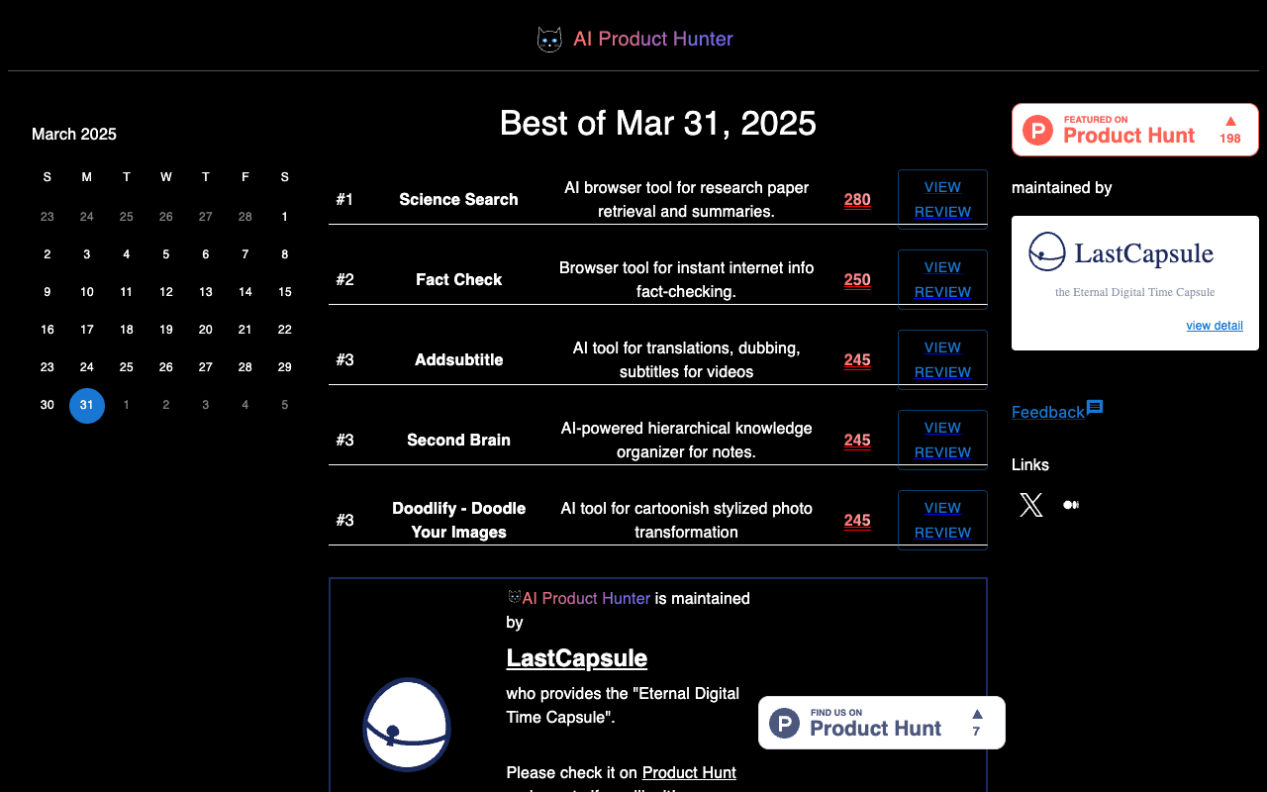The height and width of the screenshot is (792, 1267).
Task: Click the cat logo icon in header
Action: point(549,40)
